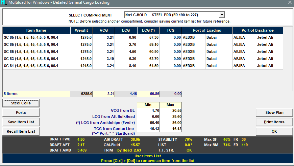Image resolution: width=294 pixels, height=166 pixels.
Task: Click TCG from CenterLine min -16.13
Action: [148, 129]
